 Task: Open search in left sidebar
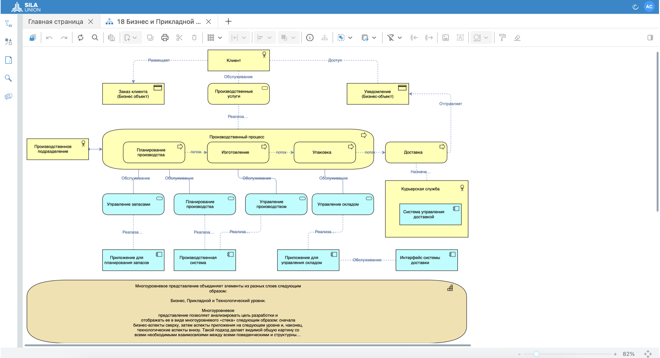point(9,78)
